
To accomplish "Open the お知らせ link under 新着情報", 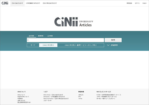I will tap(81, 95).
